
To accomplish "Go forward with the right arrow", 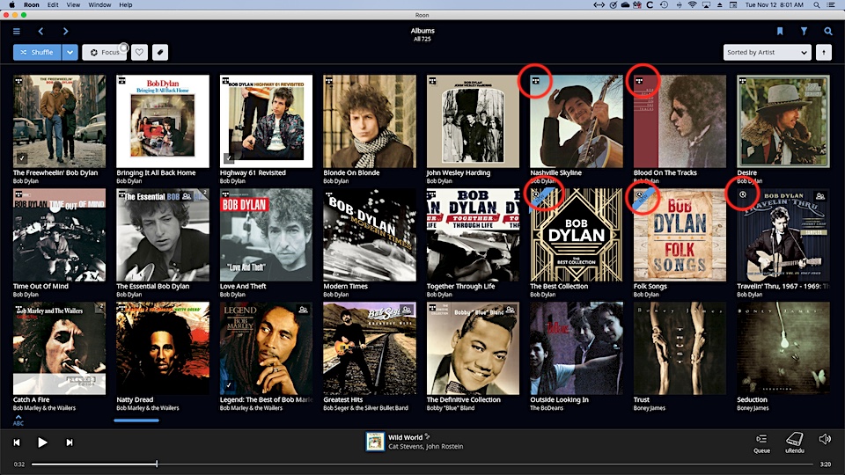I will tap(65, 32).
